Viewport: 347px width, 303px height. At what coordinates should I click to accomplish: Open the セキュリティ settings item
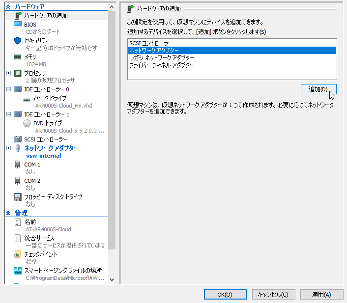[x=37, y=41]
